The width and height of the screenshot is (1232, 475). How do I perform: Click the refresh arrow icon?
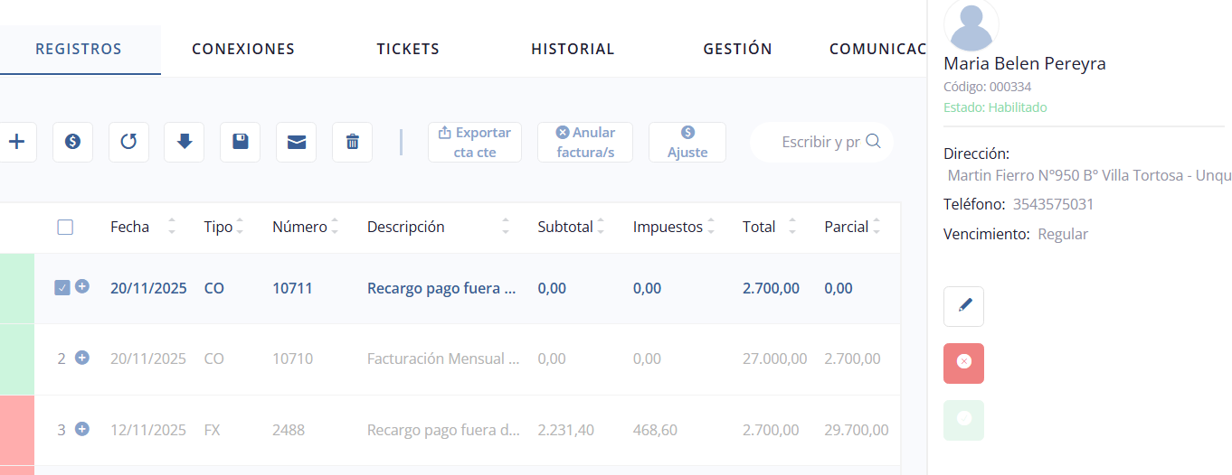point(128,142)
